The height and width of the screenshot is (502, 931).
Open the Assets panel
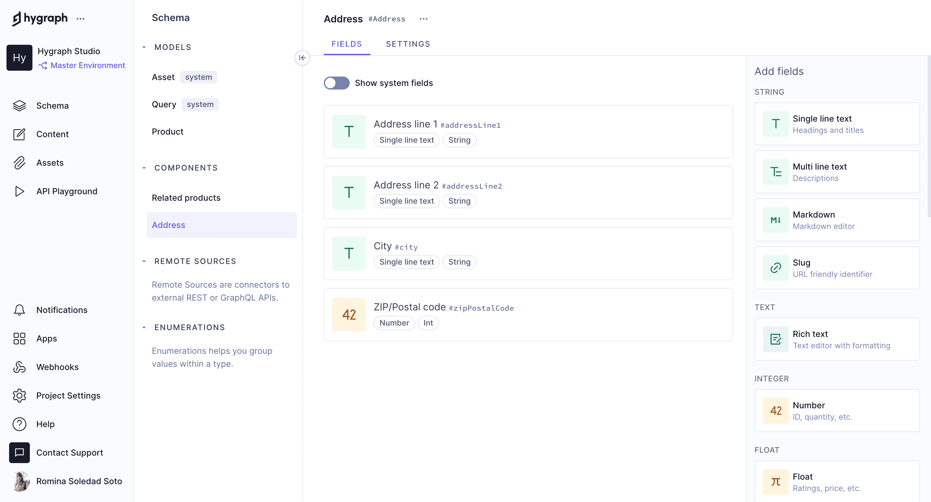(50, 163)
